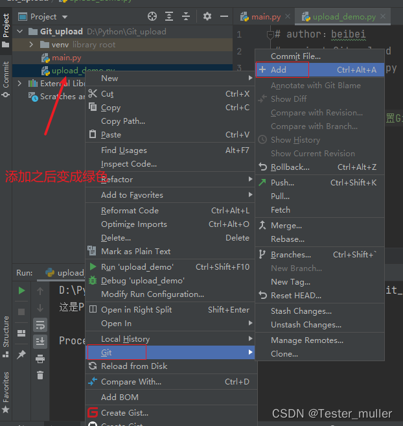Select Compare With... entry
Viewport: 403px width, 426px height.
click(170, 382)
